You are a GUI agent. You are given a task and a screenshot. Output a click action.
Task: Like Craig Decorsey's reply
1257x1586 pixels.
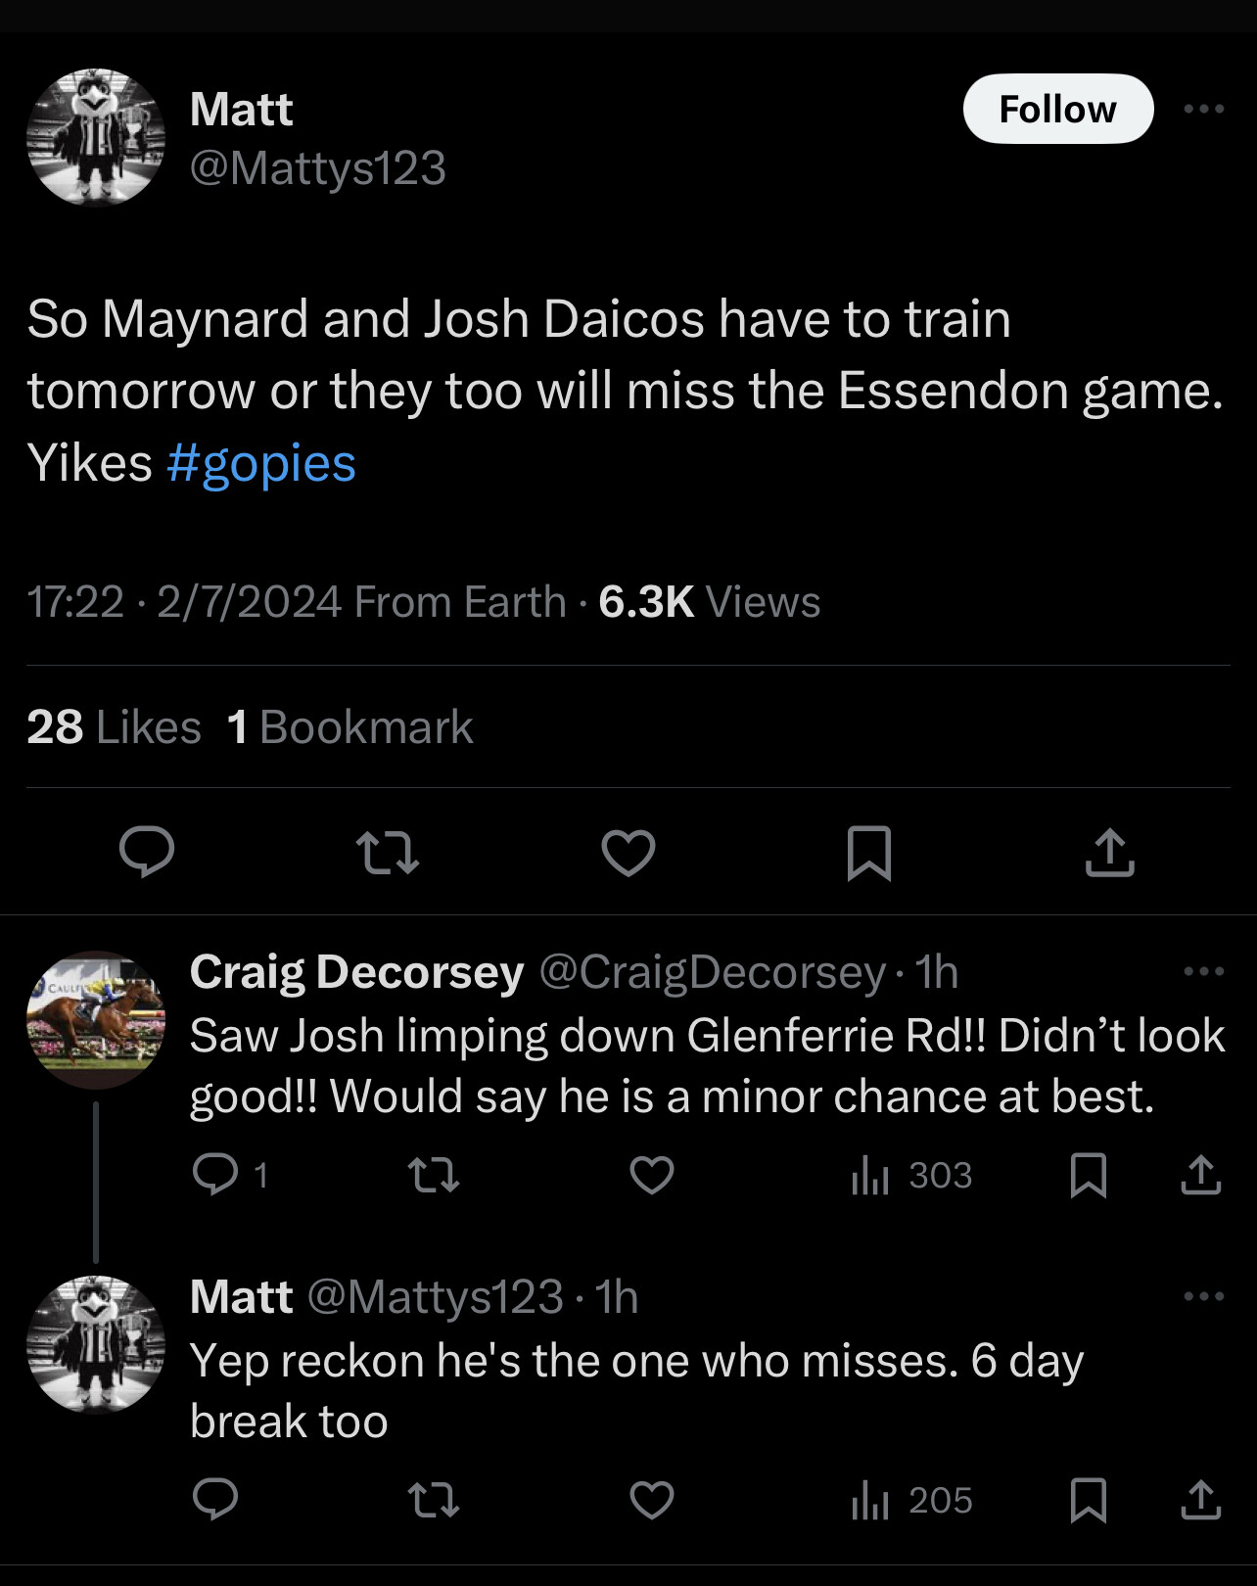click(652, 1174)
